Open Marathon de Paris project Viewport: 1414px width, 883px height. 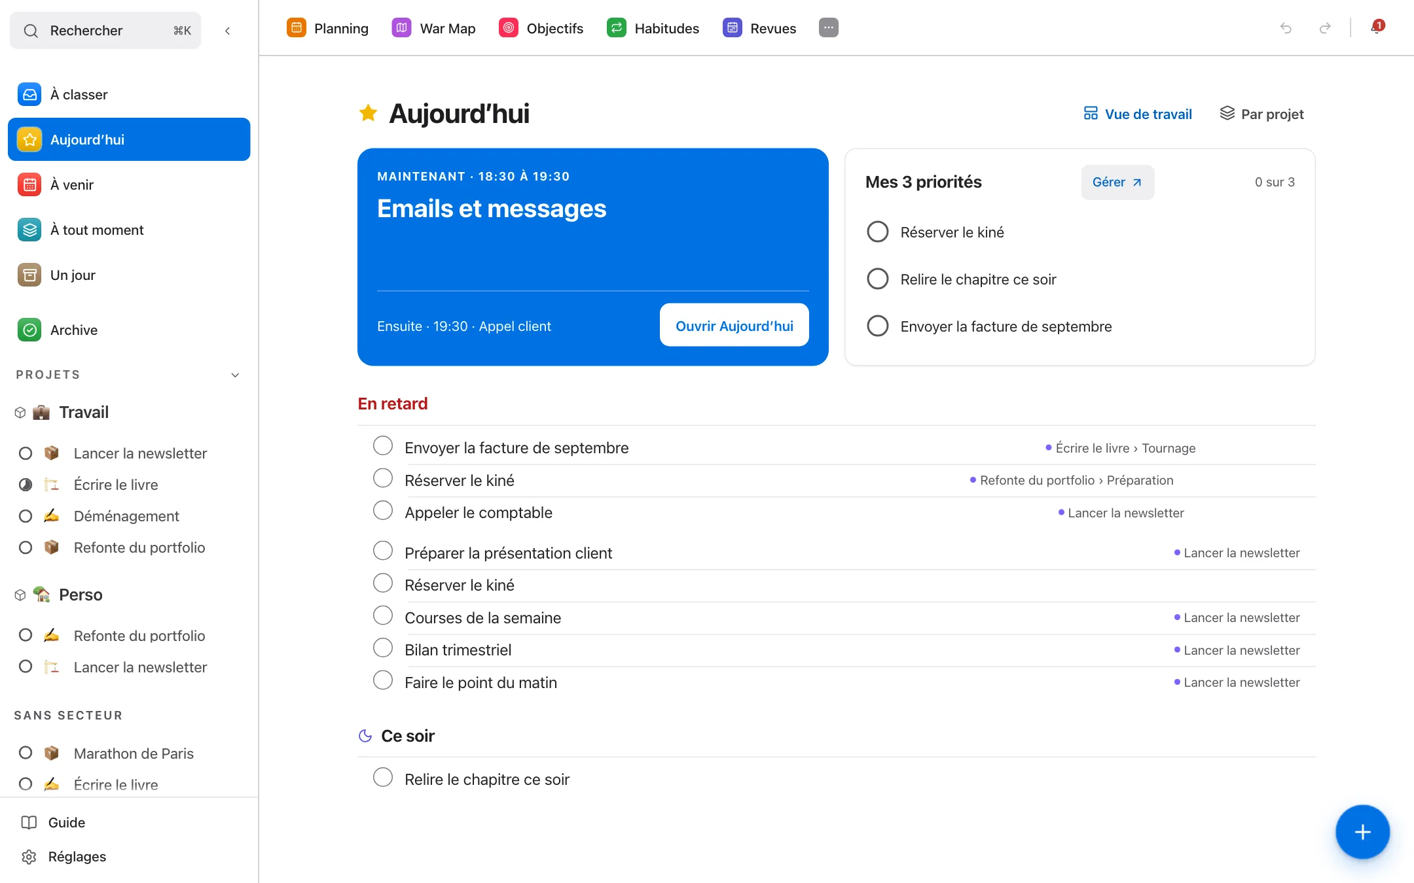click(x=134, y=753)
